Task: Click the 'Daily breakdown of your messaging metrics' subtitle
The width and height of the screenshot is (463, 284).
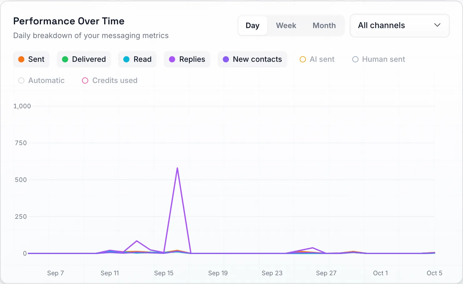Action: click(x=91, y=36)
